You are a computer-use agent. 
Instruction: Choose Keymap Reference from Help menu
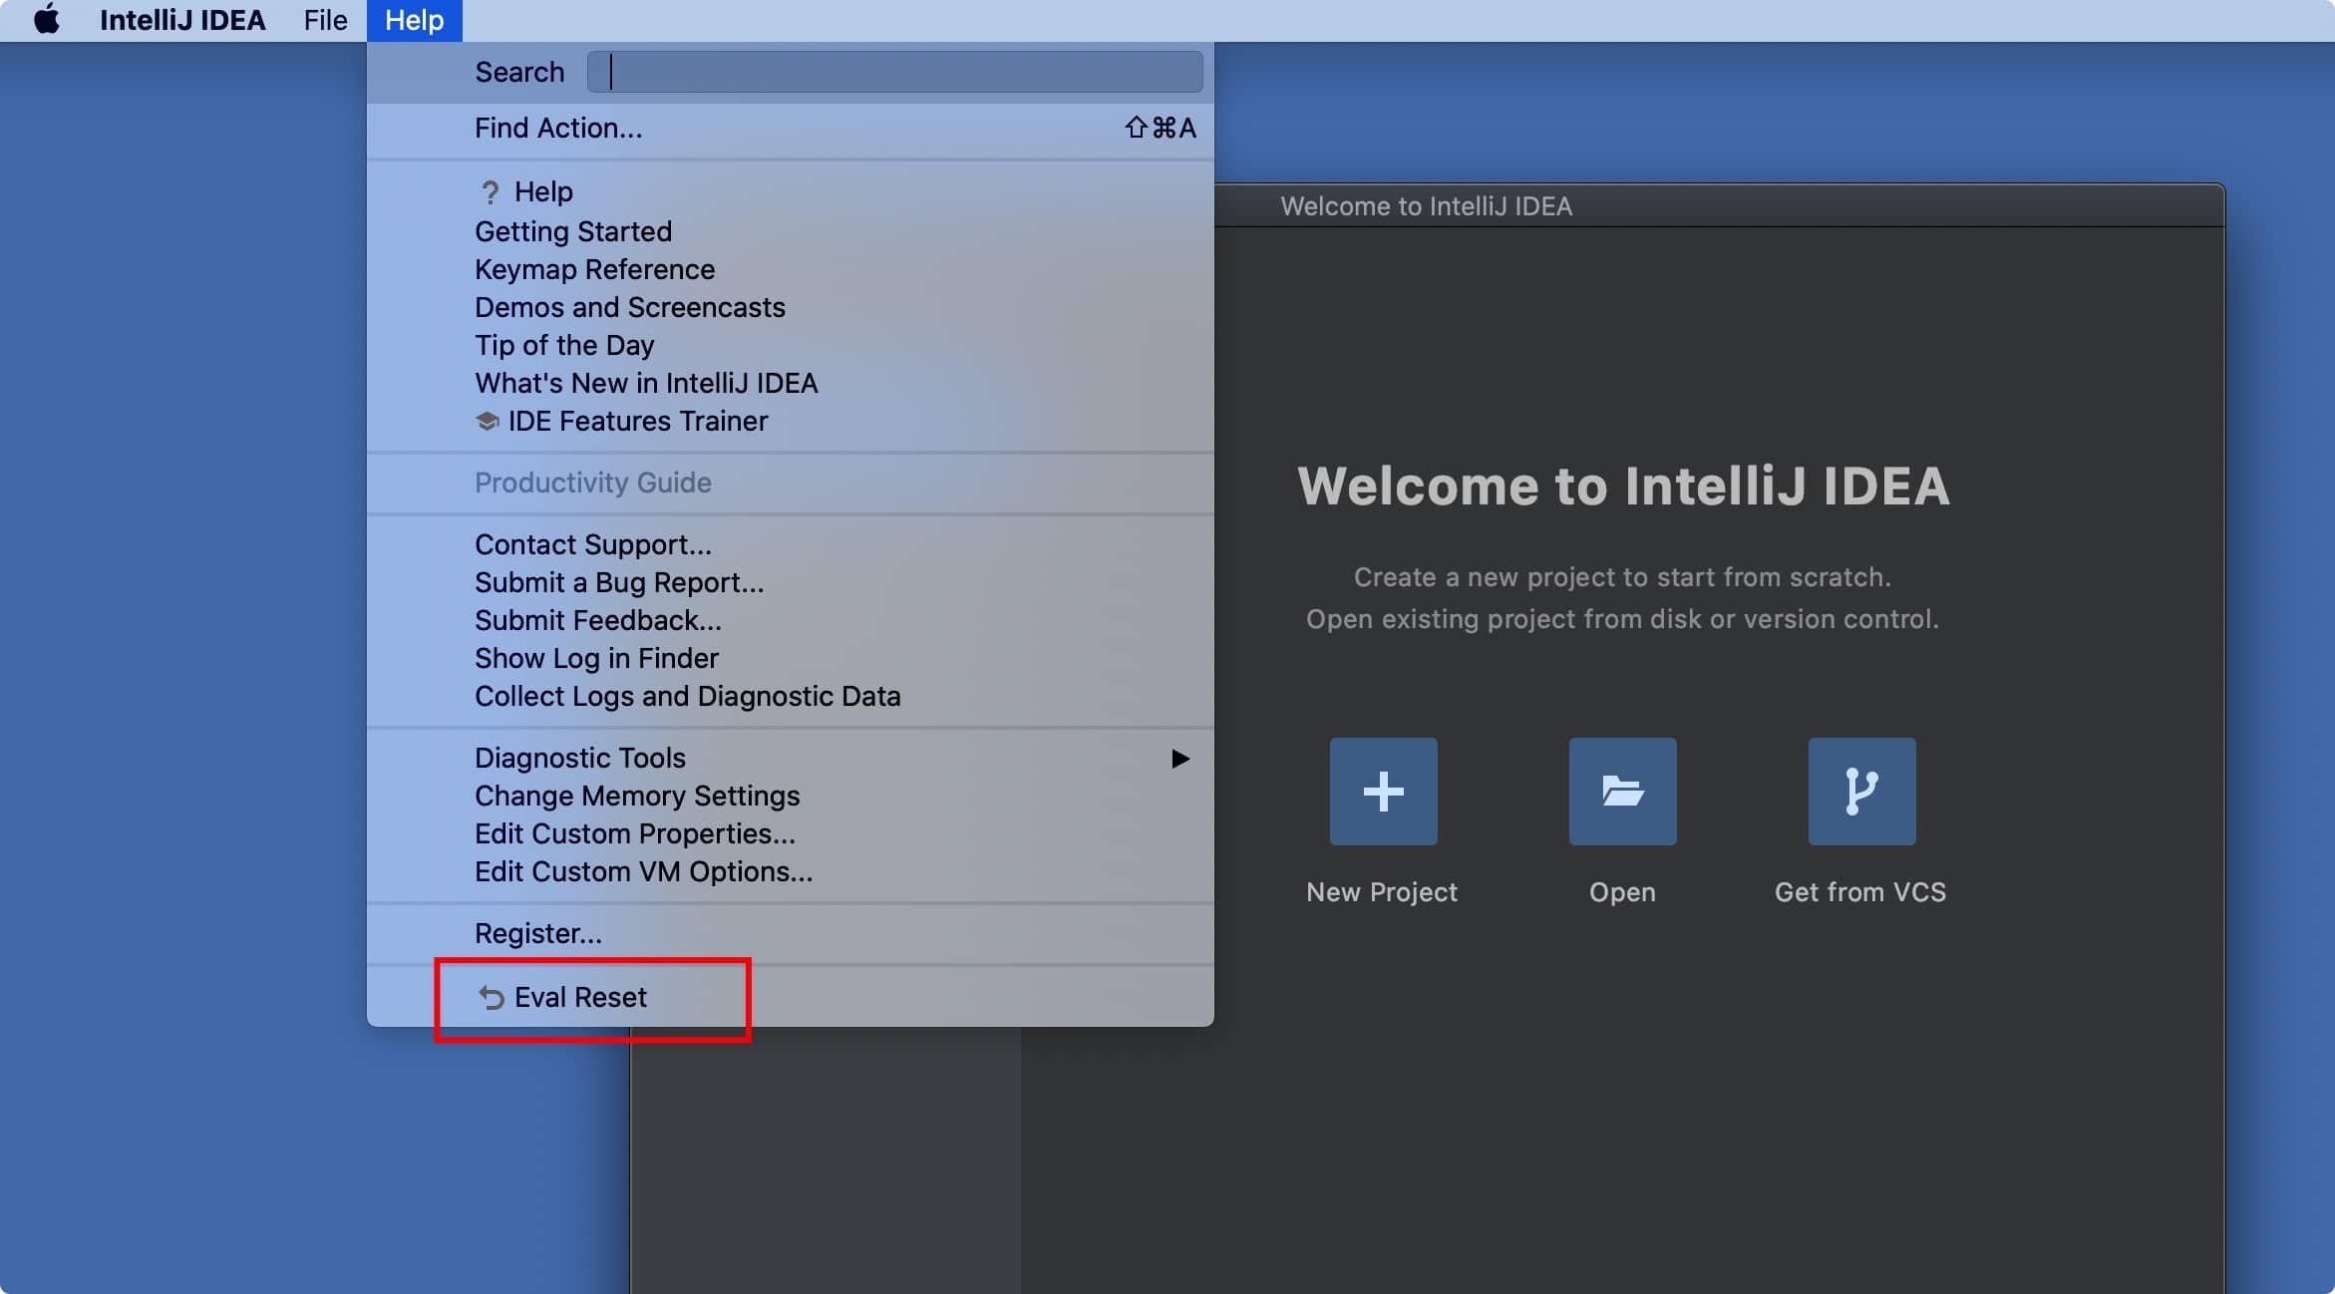tap(594, 269)
